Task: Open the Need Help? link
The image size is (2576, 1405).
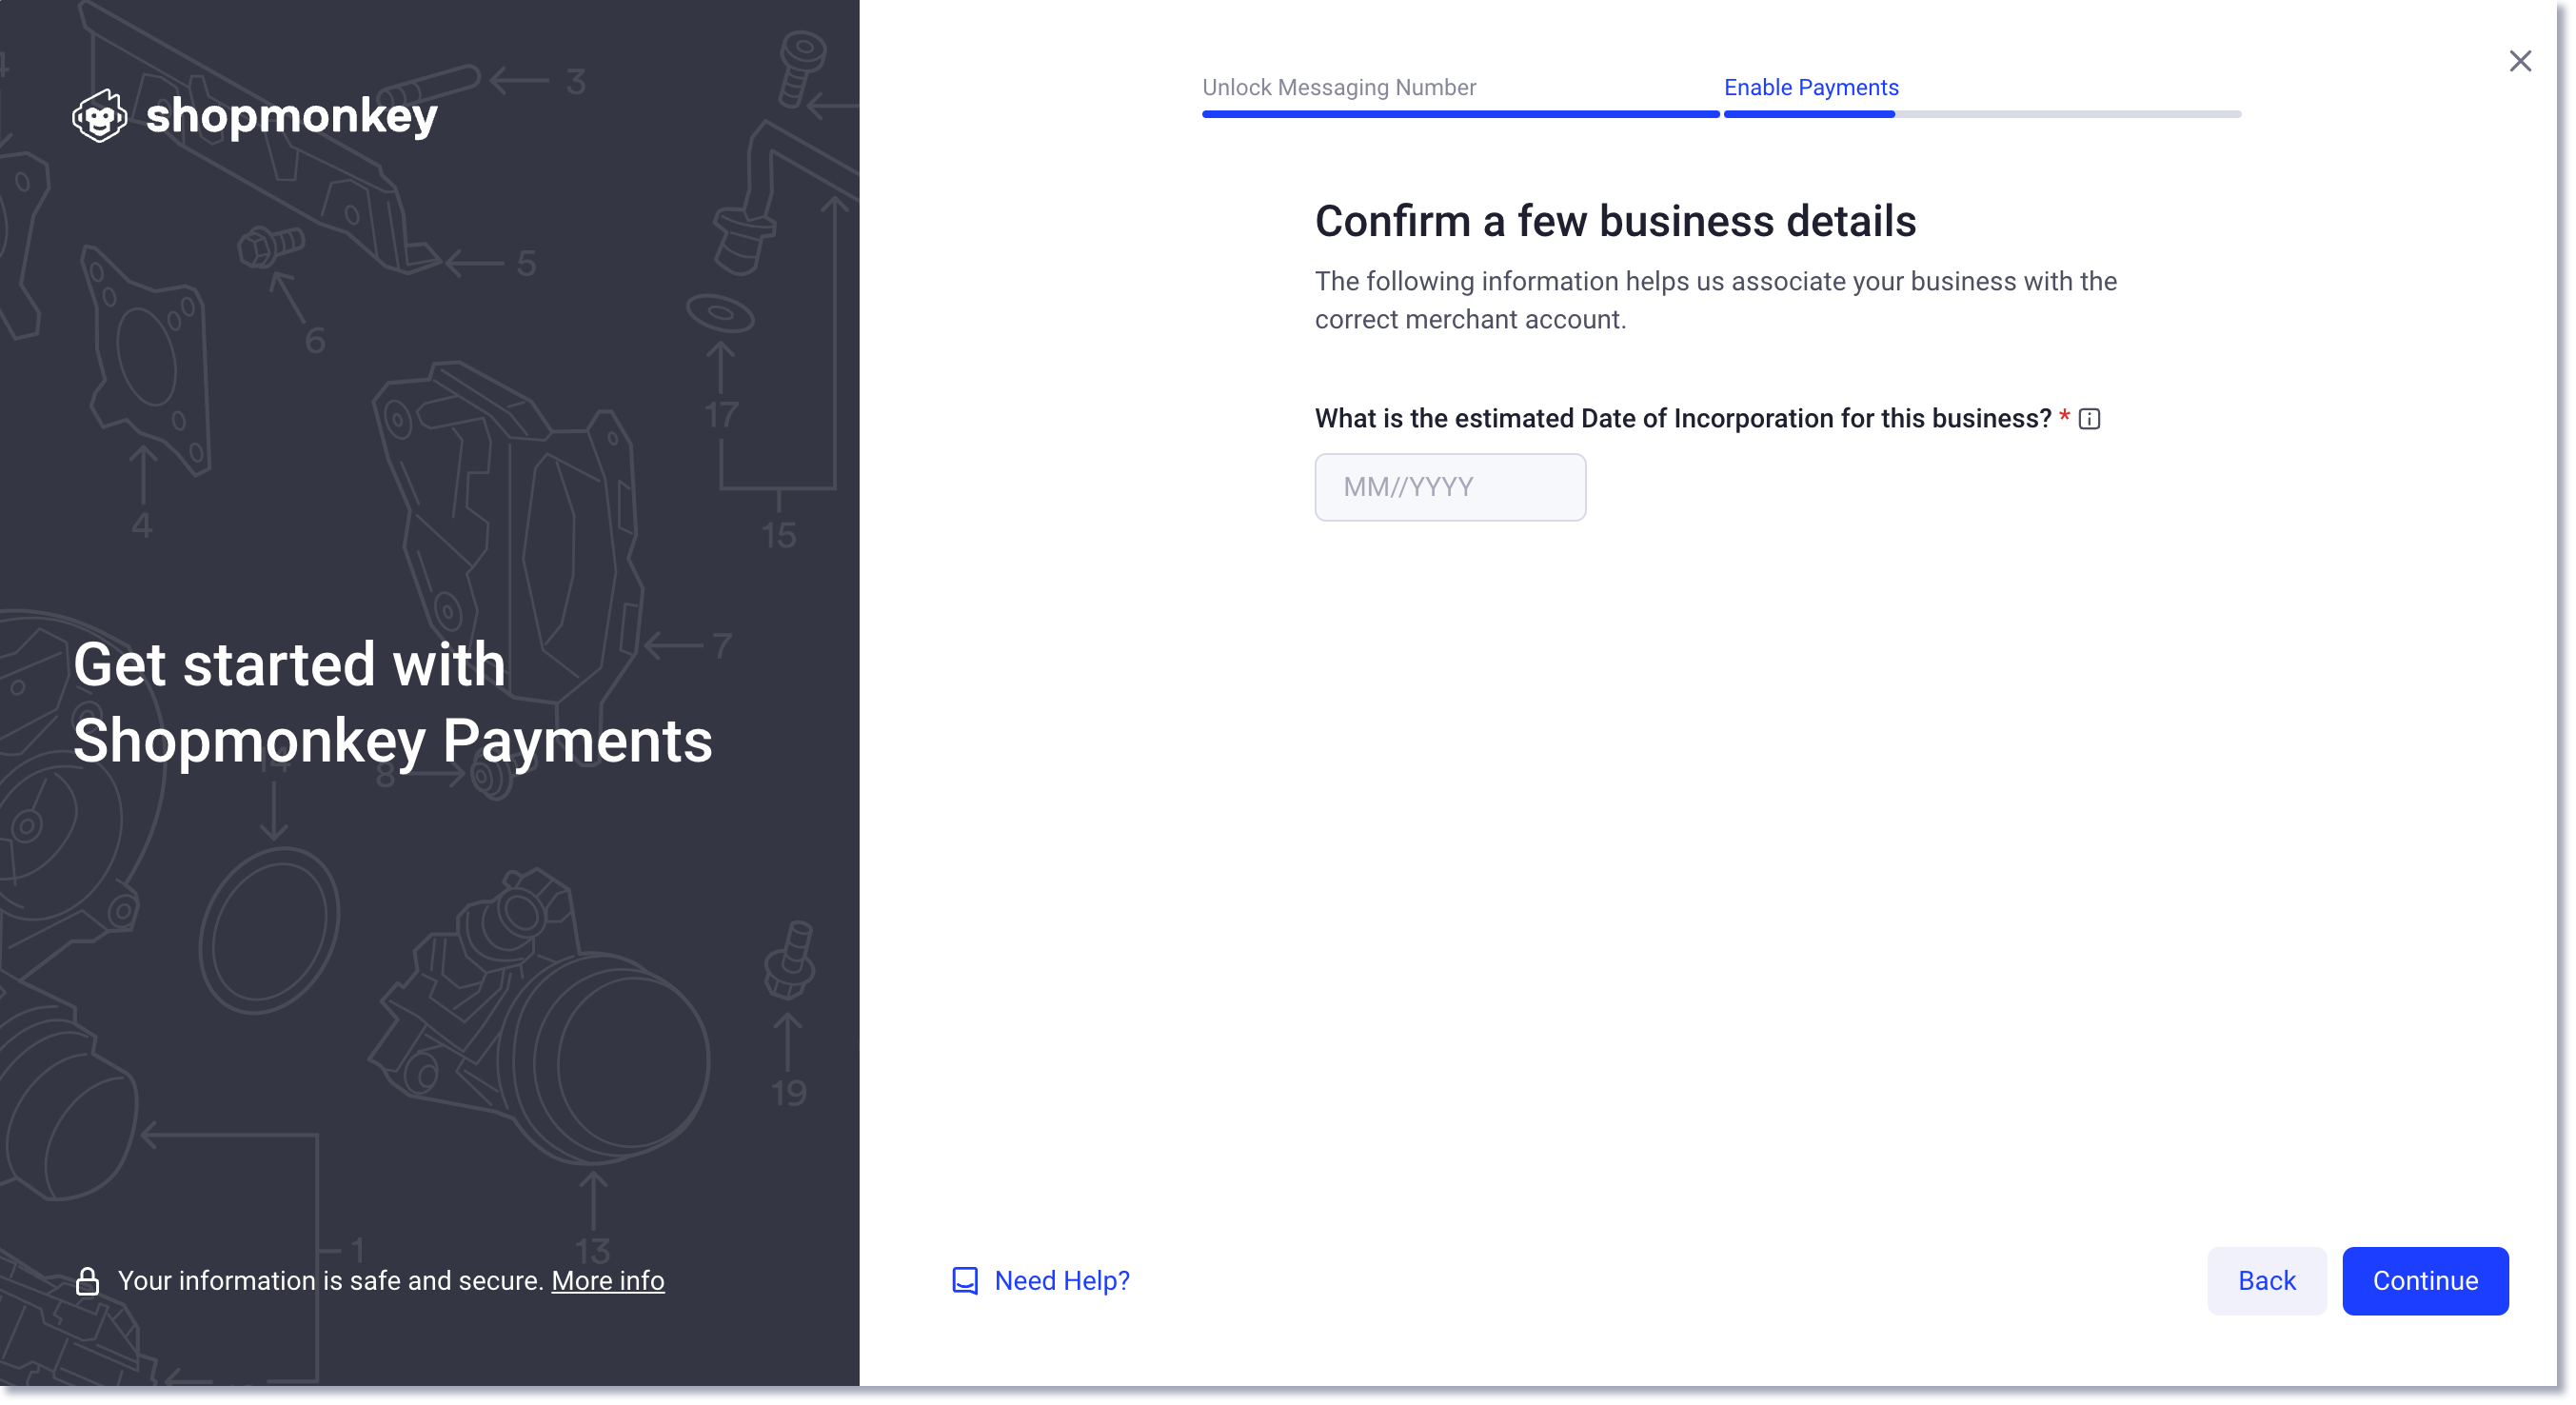Action: (x=1061, y=1281)
